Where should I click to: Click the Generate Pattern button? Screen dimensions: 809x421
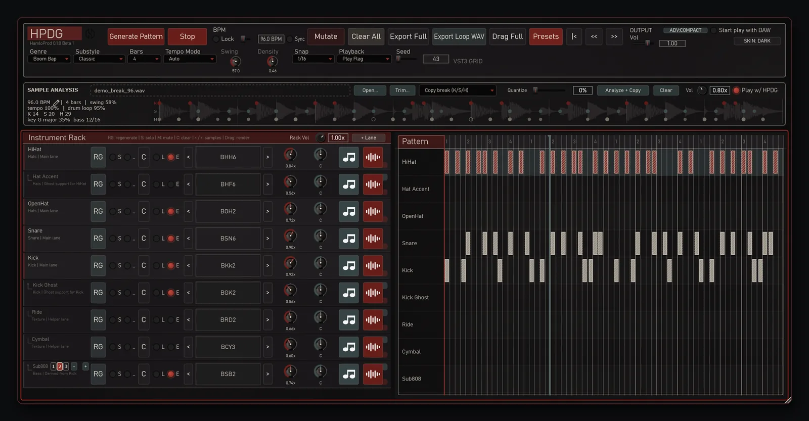click(x=136, y=36)
